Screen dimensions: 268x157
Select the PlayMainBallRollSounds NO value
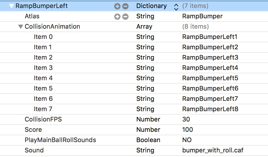(187, 140)
